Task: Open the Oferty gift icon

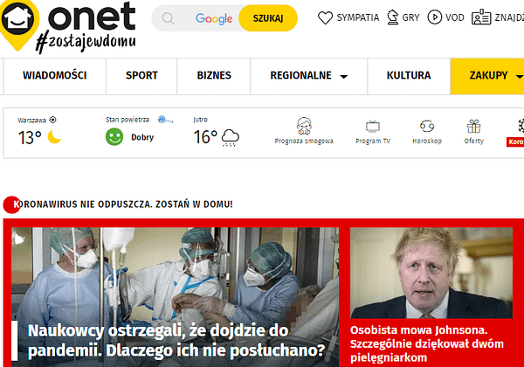Action: coord(474,127)
